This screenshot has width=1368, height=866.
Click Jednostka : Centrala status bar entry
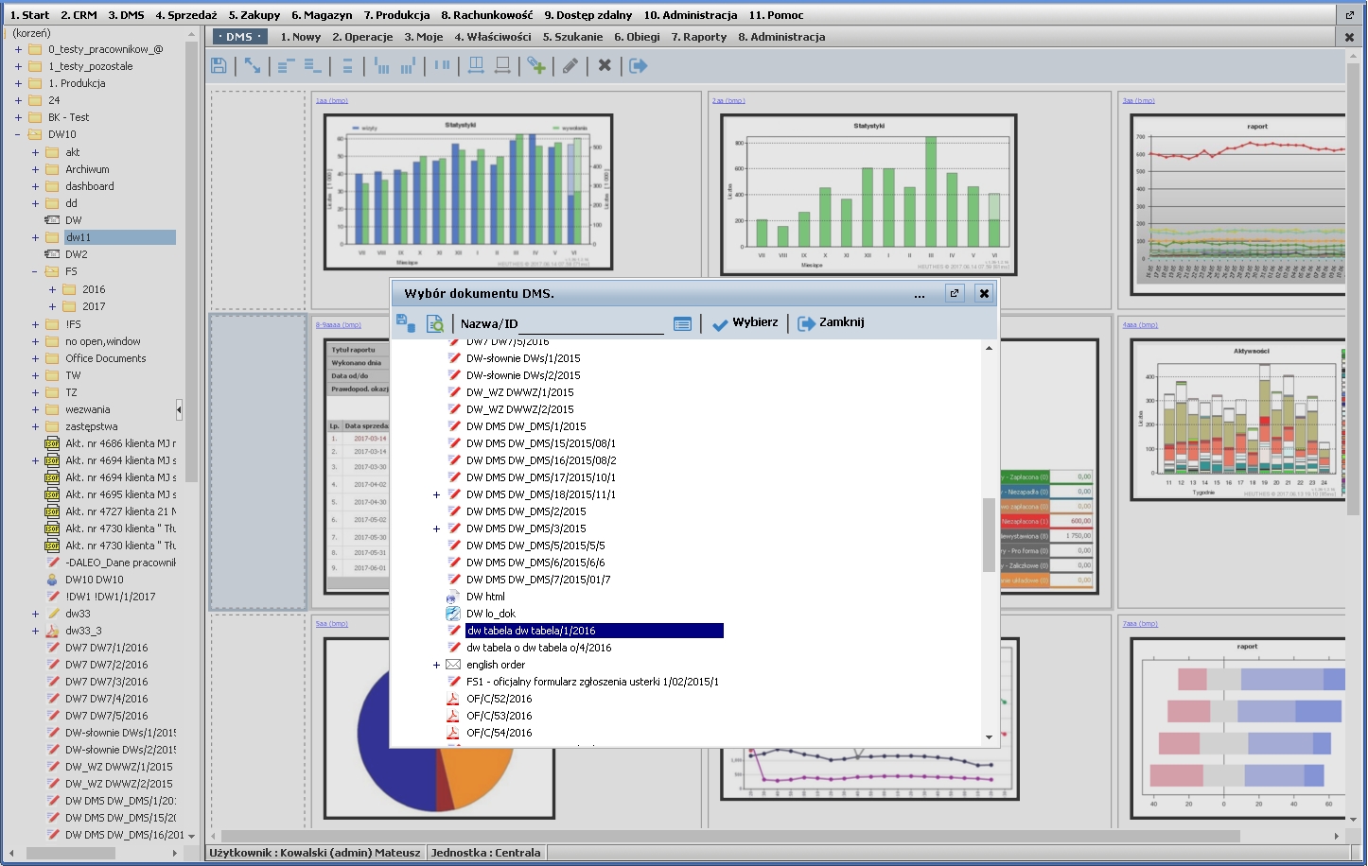[485, 852]
